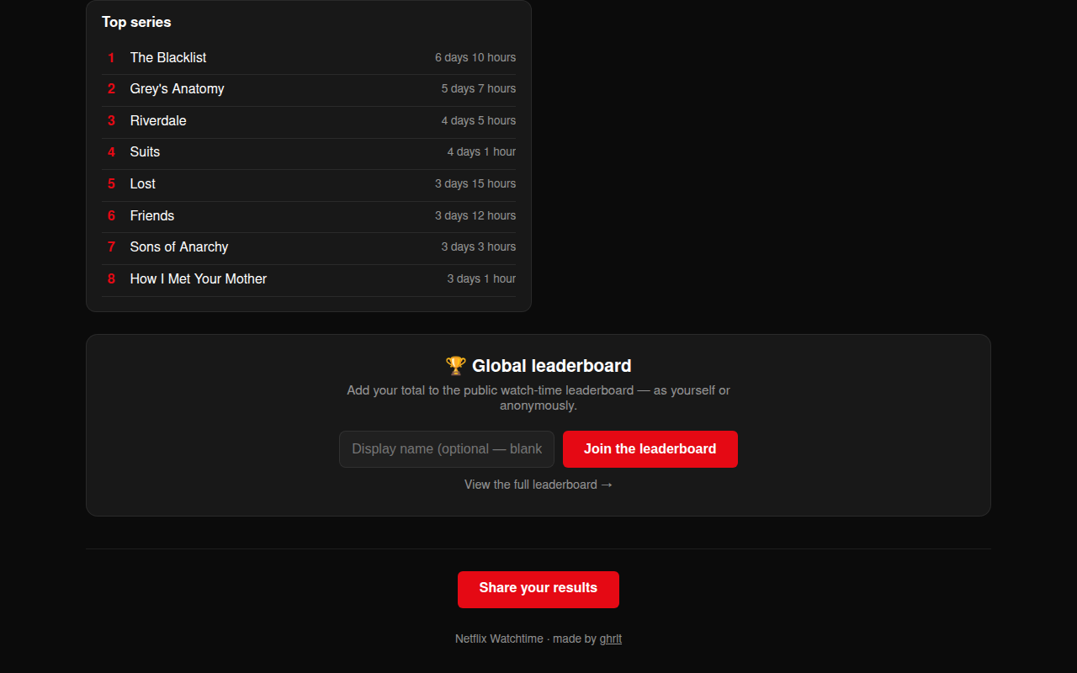
Task: Select the Lost series entry
Action: click(309, 184)
